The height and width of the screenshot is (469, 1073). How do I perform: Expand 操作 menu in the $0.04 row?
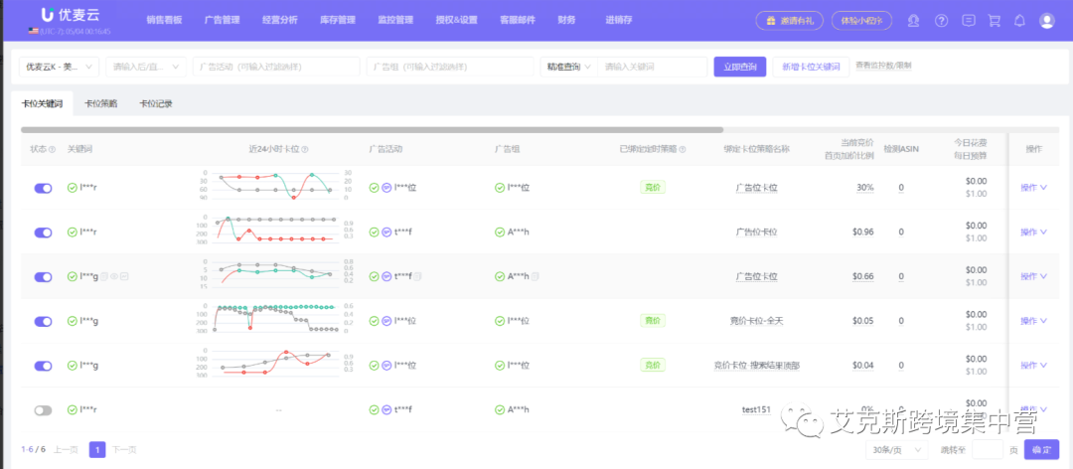(x=1033, y=366)
